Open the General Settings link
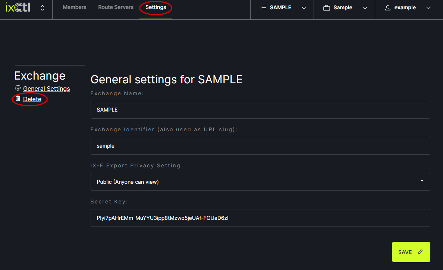 pos(46,89)
